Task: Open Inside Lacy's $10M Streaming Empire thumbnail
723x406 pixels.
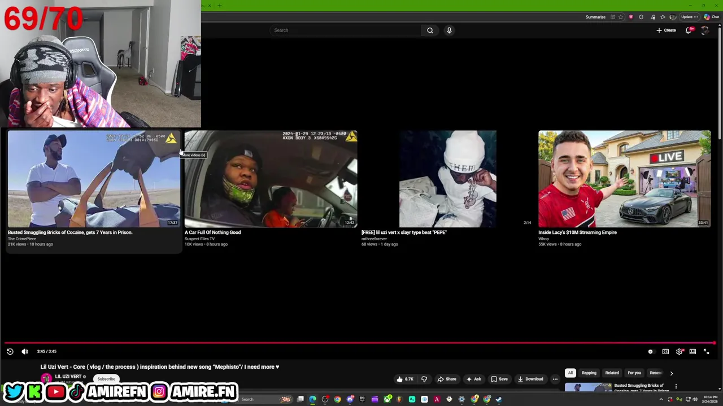Action: (624, 179)
